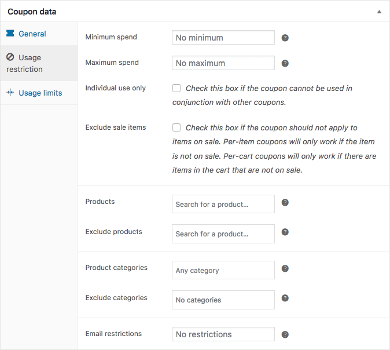Collapse the Coupon data panel arrow
Image resolution: width=390 pixels, height=350 pixels.
click(x=379, y=12)
